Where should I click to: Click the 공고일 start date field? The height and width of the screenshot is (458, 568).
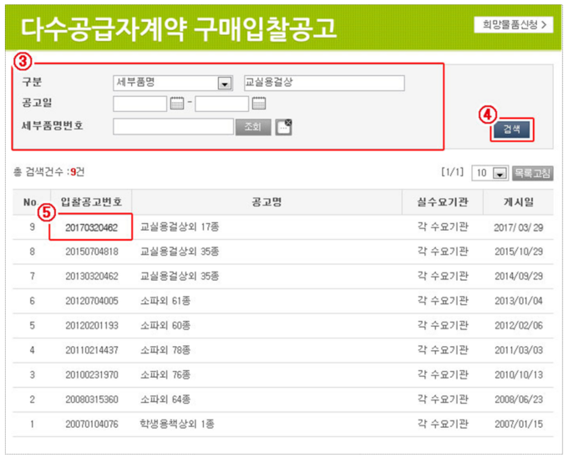[139, 104]
